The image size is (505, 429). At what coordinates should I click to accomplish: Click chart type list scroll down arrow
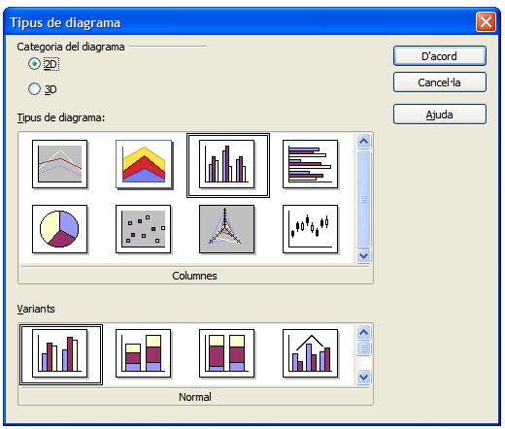pos(364,256)
